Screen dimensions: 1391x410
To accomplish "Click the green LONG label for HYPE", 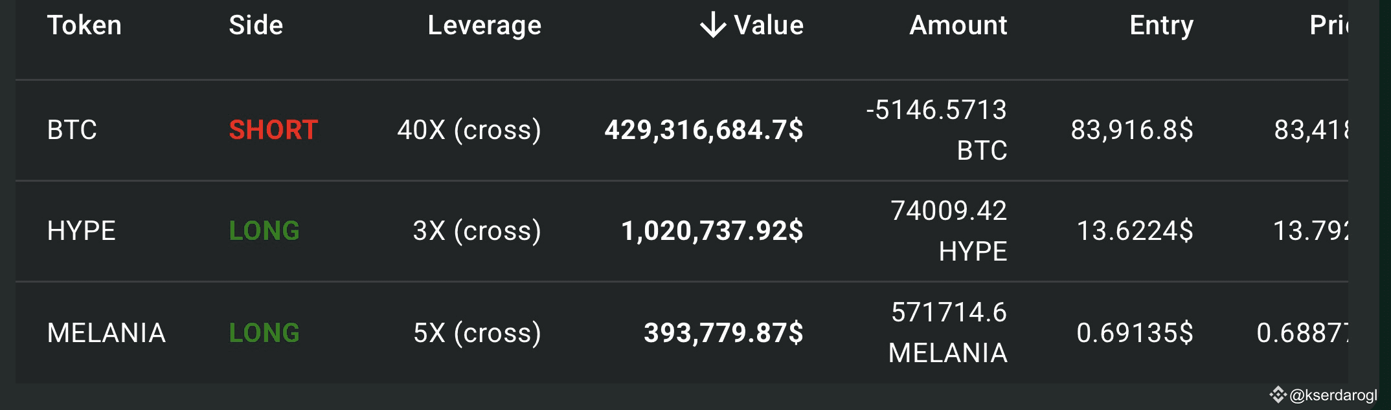I will pyautogui.click(x=264, y=231).
